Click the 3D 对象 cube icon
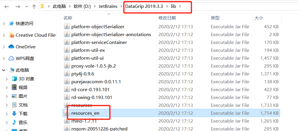This screenshot has height=131, width=299. (14, 79)
